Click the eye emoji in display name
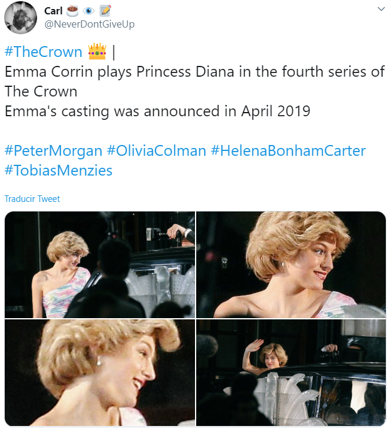The width and height of the screenshot is (390, 429). point(89,11)
